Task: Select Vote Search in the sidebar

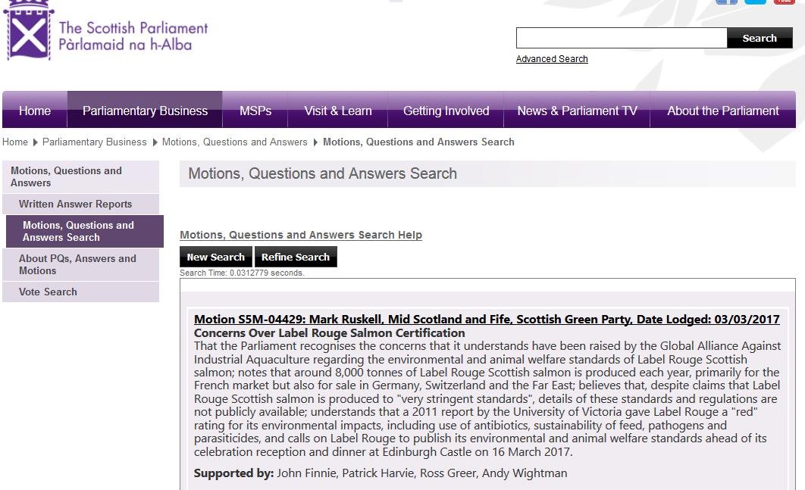Action: [48, 292]
